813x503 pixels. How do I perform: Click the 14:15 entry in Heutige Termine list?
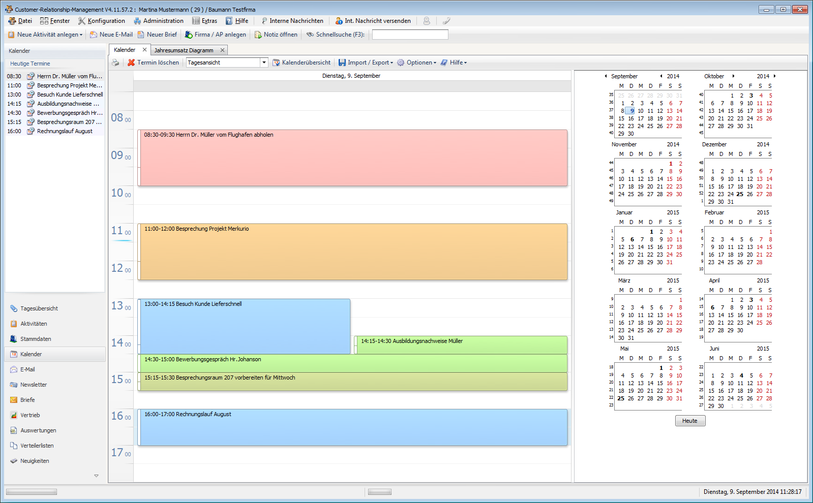pyautogui.click(x=55, y=104)
